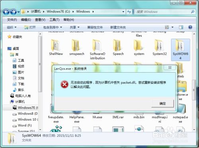Select the ShellNew folder

pos(56,47)
